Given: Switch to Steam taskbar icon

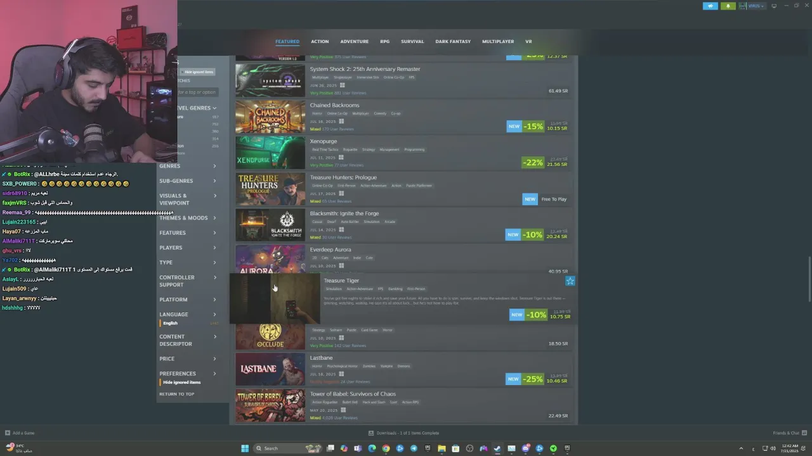Looking at the screenshot, I should click(x=497, y=448).
